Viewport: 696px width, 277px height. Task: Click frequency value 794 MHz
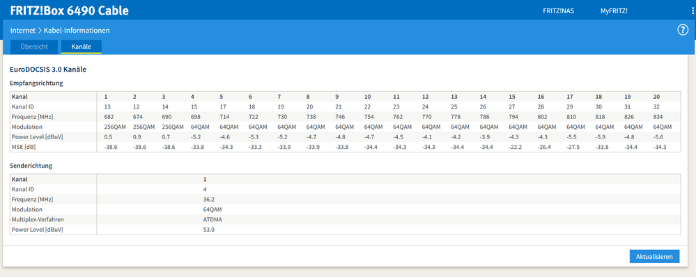click(513, 117)
